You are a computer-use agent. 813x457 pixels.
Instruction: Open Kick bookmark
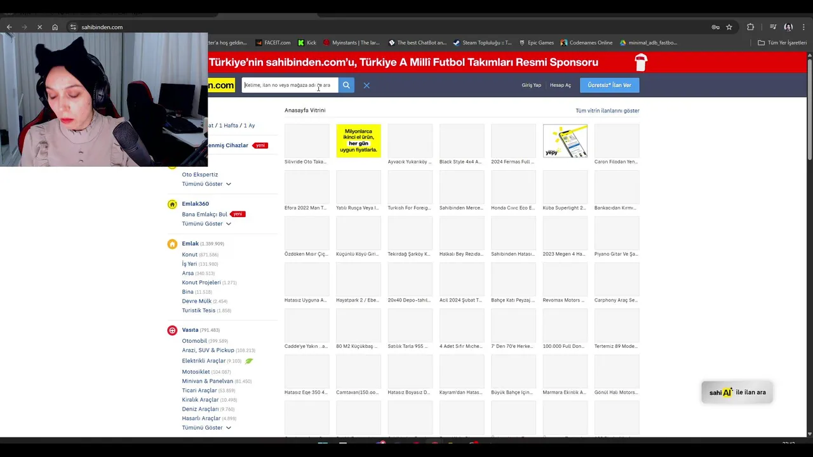coord(307,43)
